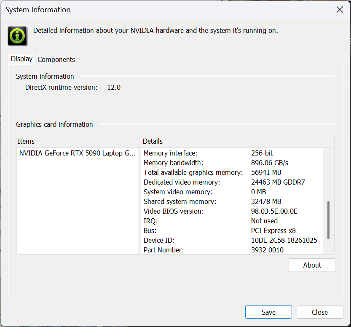
Task: Select the Memory interface 256-bit row
Action: coord(232,153)
